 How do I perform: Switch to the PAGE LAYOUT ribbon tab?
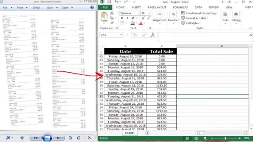point(157,7)
